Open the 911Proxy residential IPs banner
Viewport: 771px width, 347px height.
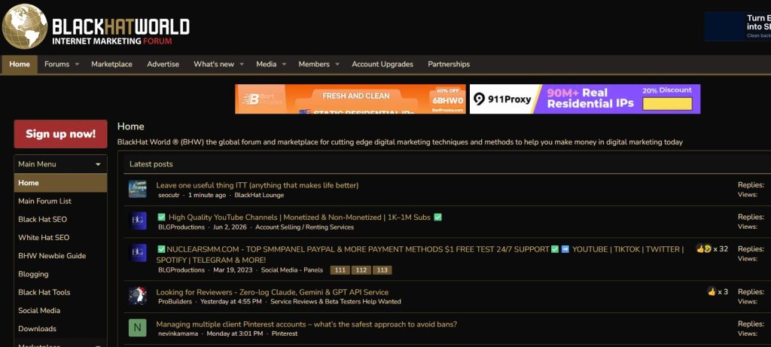pyautogui.click(x=584, y=99)
